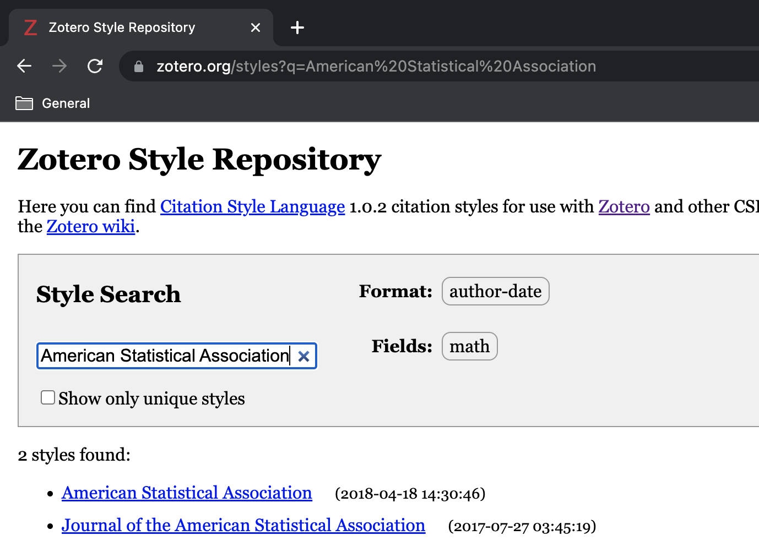The image size is (759, 557).
Task: Filter by math field
Action: (x=469, y=346)
